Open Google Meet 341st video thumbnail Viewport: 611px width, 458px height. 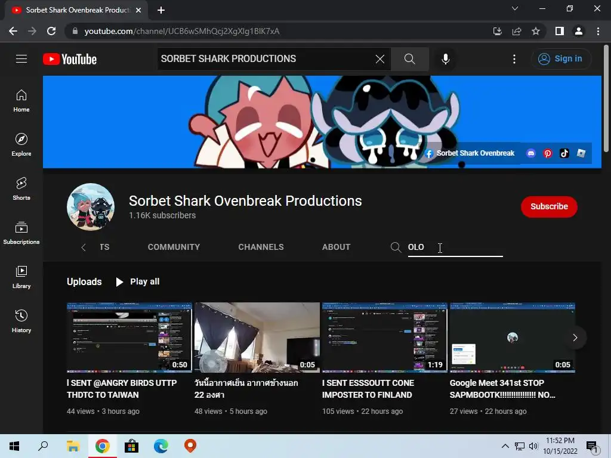pyautogui.click(x=513, y=338)
